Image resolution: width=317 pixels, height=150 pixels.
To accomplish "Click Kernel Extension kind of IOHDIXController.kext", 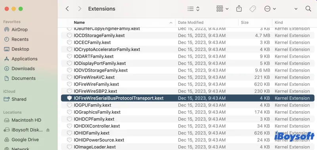I will coord(292,126).
